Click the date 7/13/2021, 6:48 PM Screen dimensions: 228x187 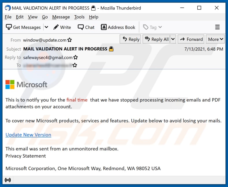click(204, 49)
